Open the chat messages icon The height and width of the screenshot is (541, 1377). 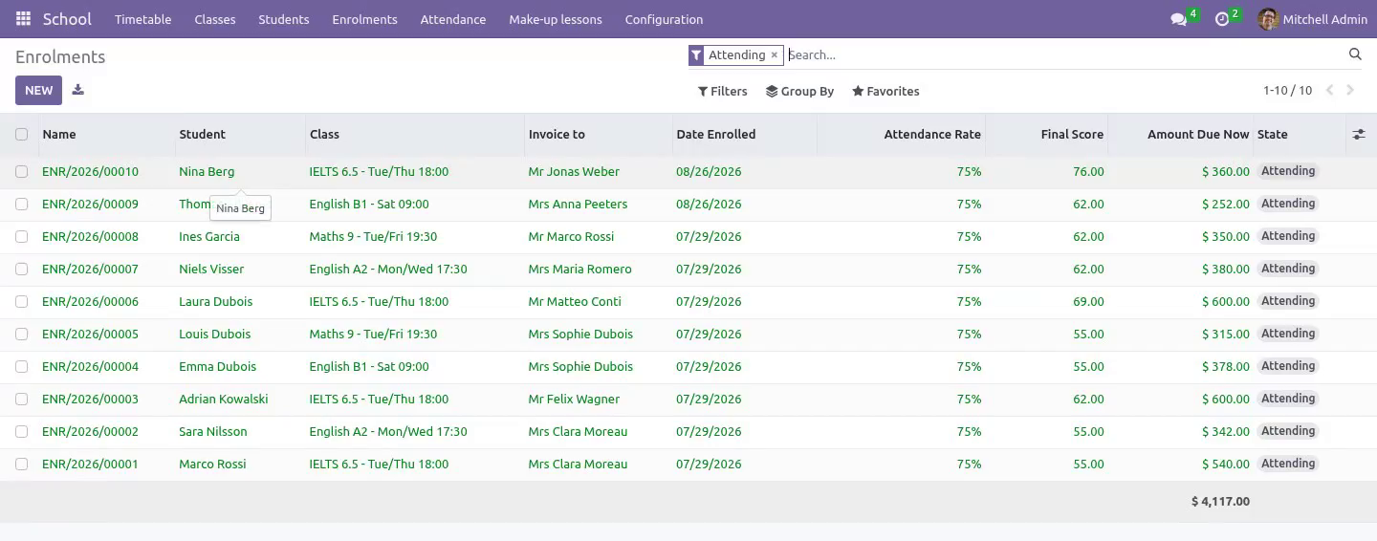tap(1178, 19)
